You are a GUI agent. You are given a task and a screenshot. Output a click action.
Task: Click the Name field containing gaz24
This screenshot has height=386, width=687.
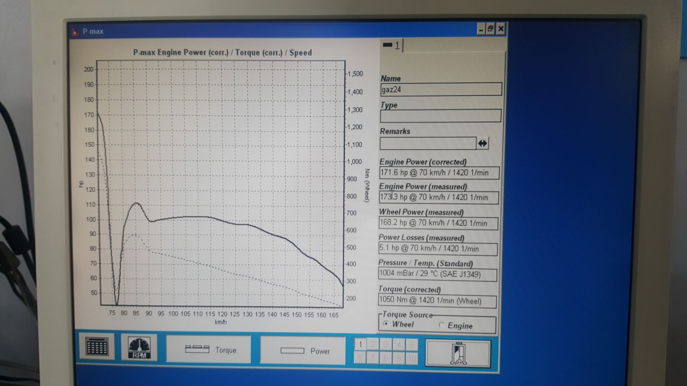coord(441,89)
